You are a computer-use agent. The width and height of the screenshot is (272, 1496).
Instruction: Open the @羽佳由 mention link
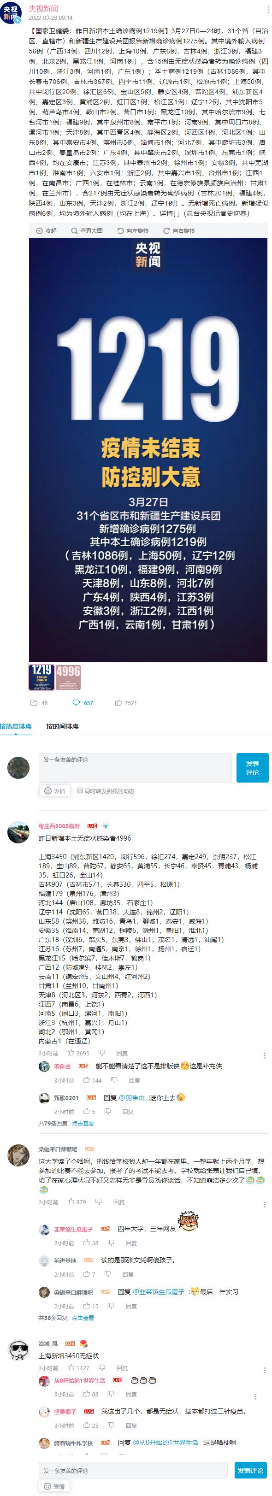tap(132, 1098)
